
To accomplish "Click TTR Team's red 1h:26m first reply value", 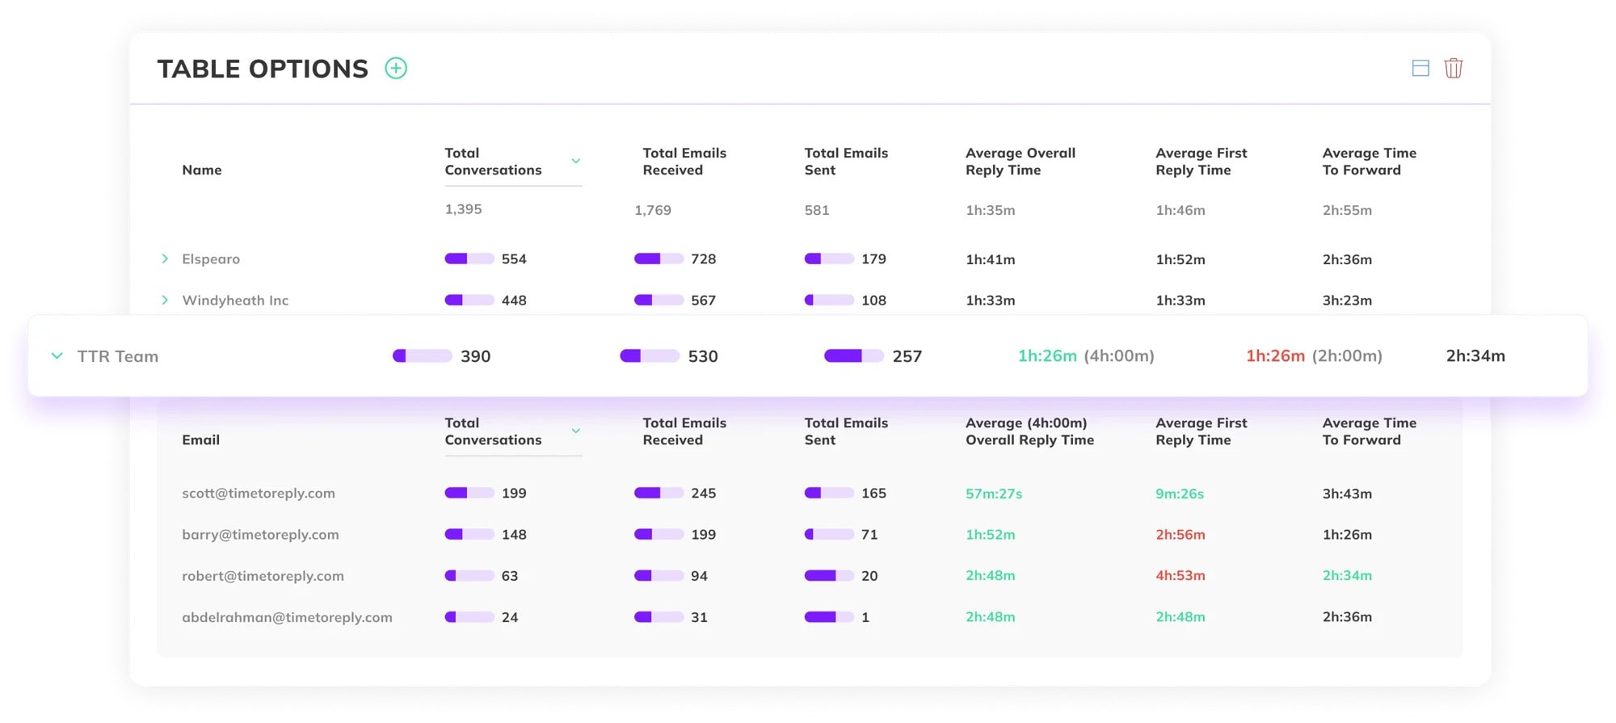I will point(1275,356).
